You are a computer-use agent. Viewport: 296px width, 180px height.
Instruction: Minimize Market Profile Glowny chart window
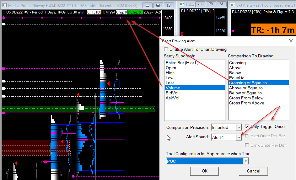tap(148, 5)
